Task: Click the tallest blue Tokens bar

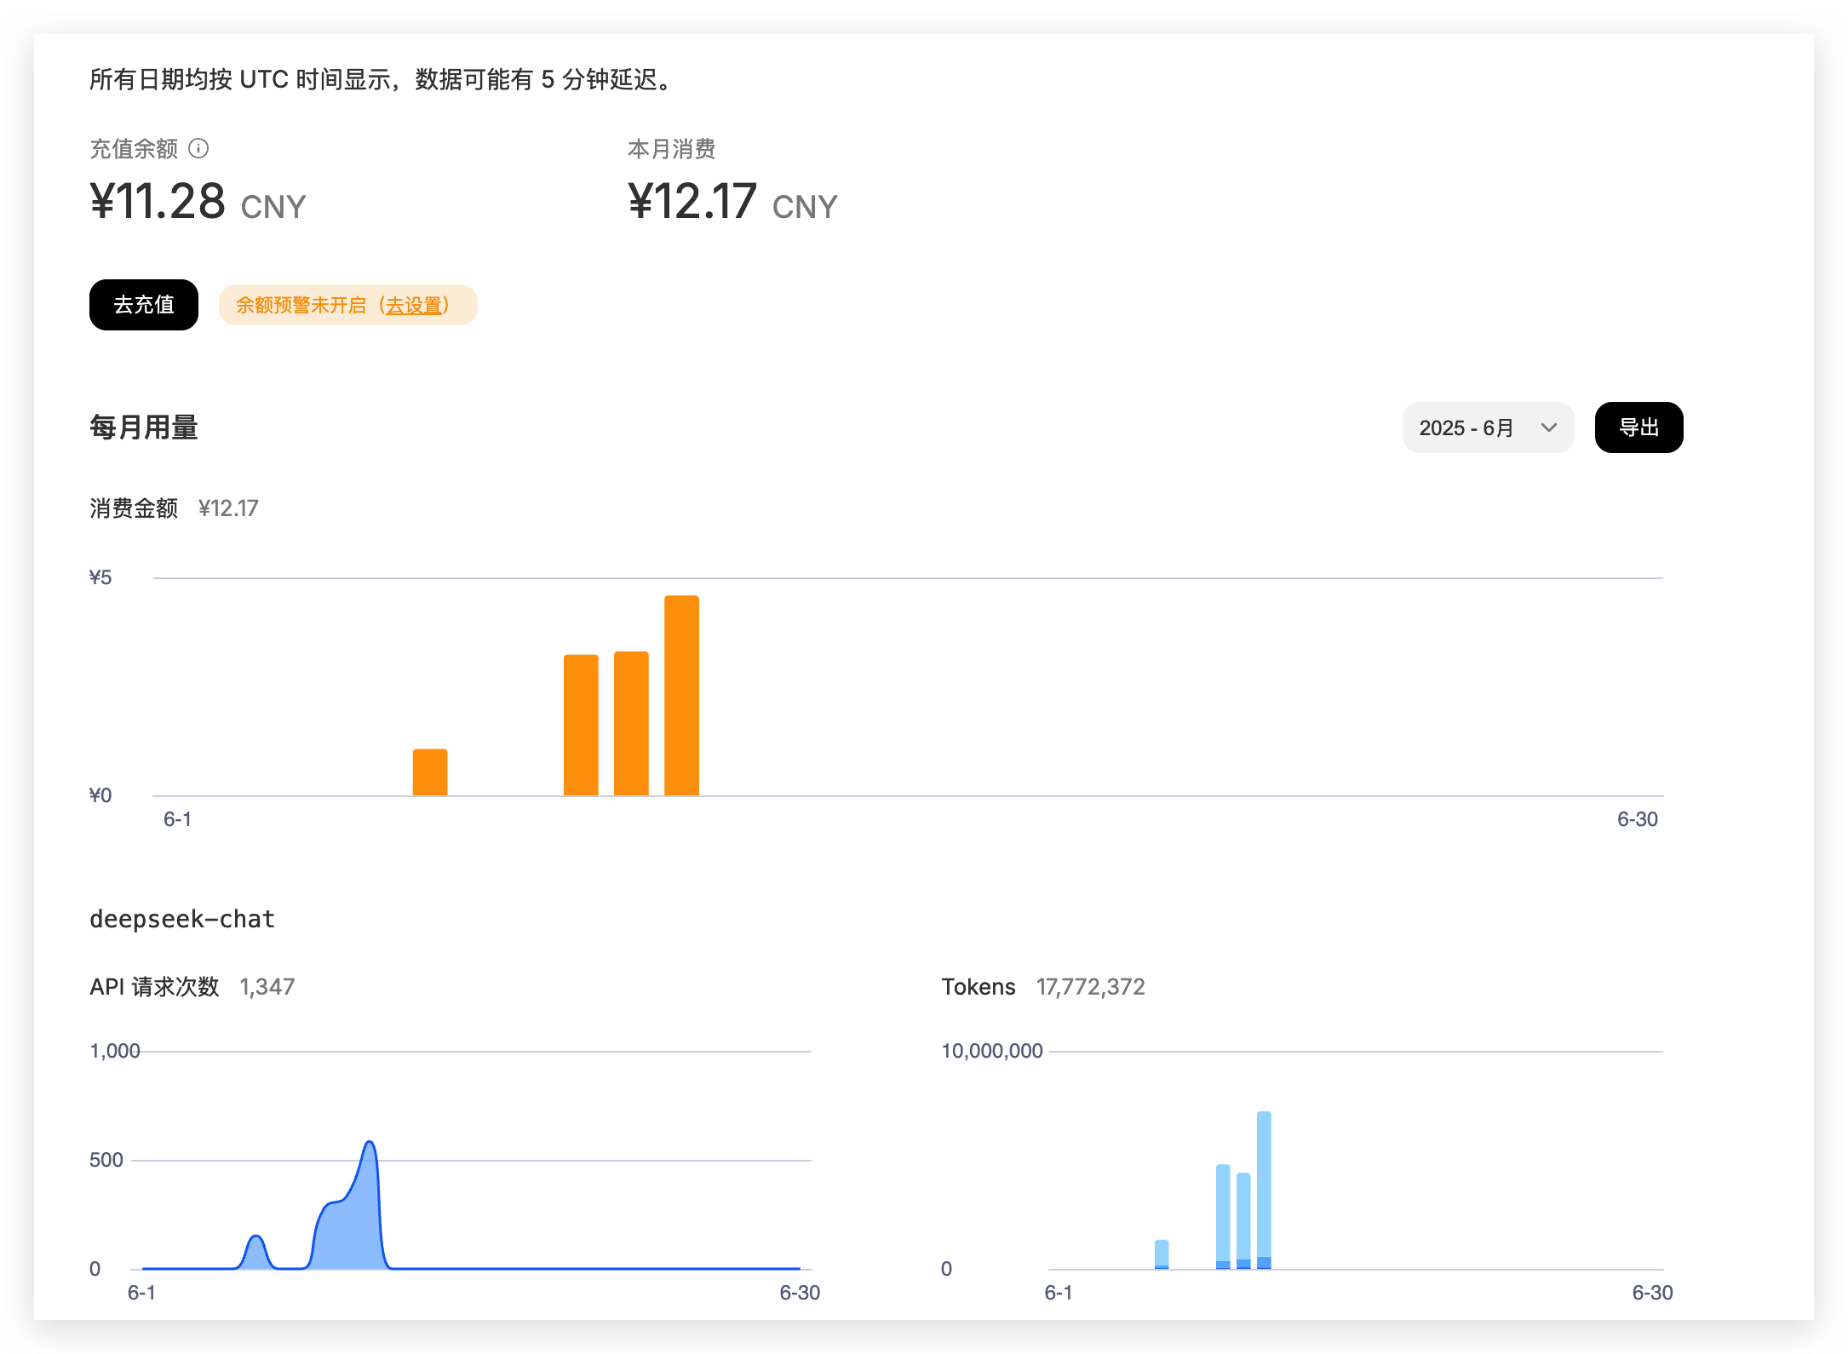Action: [1264, 1188]
